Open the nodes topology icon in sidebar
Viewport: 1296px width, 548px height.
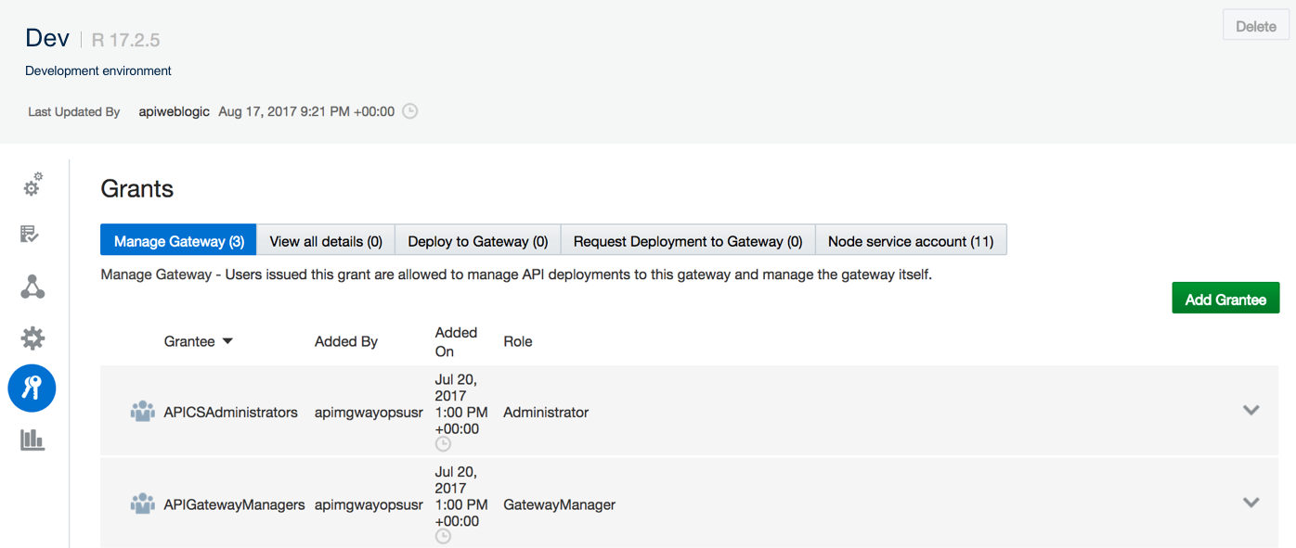pos(32,287)
